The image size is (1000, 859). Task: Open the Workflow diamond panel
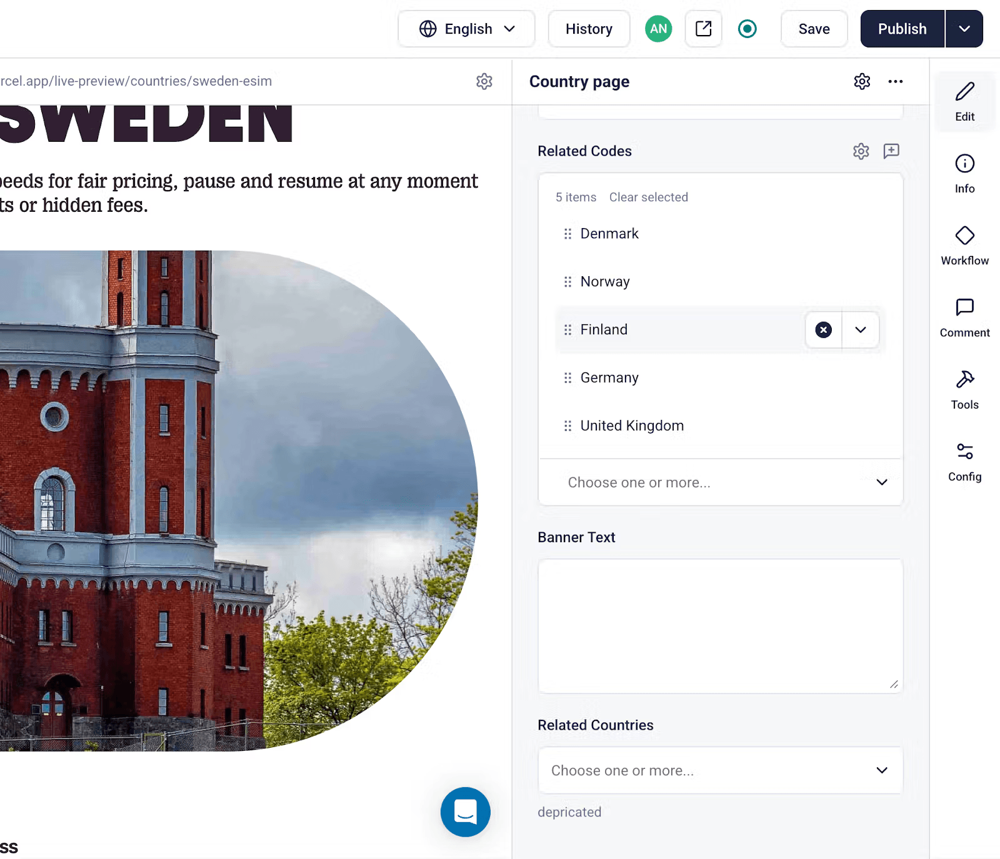point(964,246)
